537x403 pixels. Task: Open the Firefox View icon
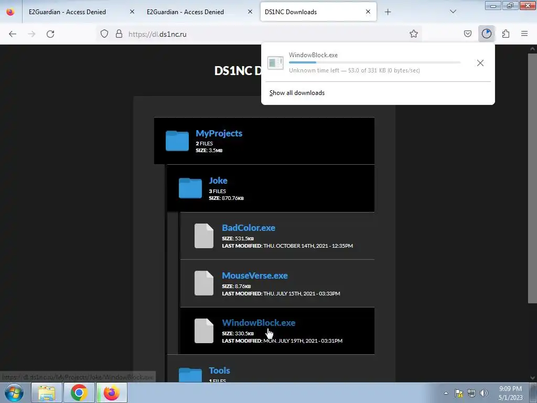tap(10, 12)
